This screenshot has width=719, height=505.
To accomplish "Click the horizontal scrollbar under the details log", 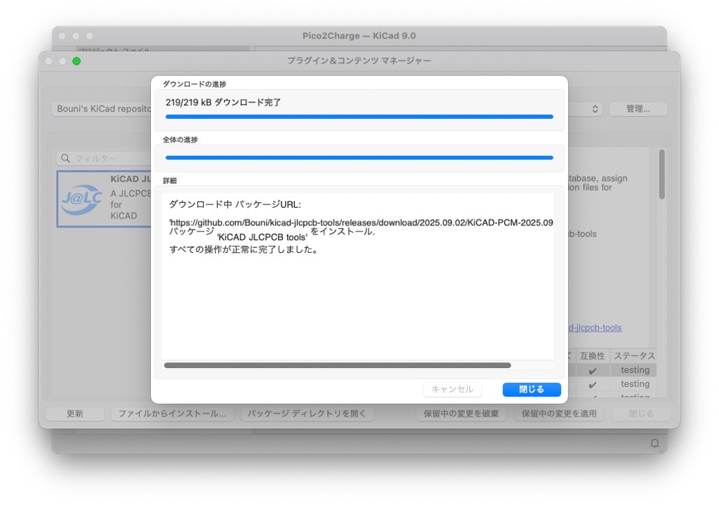I will click(337, 365).
